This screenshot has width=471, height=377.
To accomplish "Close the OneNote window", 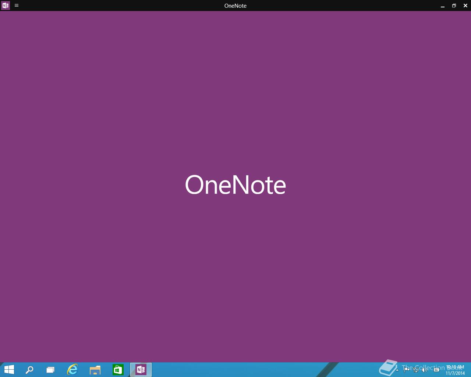I will point(465,6).
